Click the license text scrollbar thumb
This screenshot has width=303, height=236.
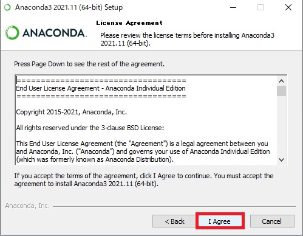click(x=281, y=91)
